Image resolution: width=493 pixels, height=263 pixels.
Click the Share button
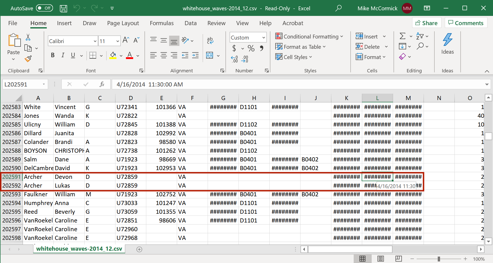coord(426,23)
